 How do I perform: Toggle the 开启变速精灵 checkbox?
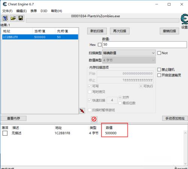[x=159, y=75]
